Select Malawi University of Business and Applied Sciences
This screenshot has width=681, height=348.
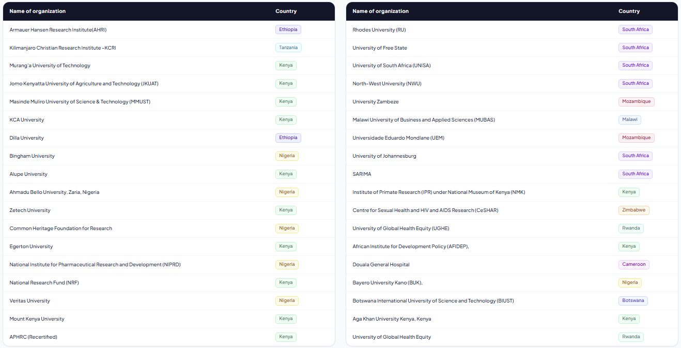click(x=424, y=120)
